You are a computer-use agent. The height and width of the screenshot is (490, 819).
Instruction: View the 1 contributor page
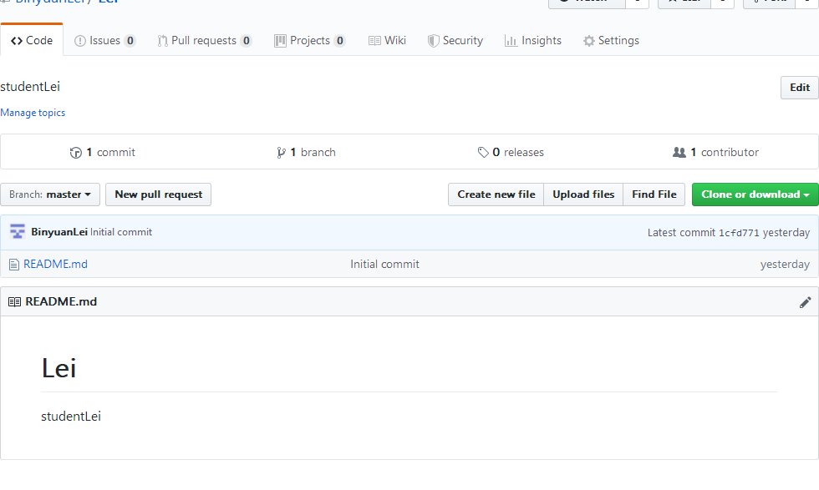(x=715, y=153)
